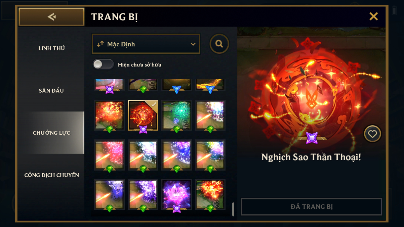Switch to the Sân Đấu tab
Viewport: 404px width, 227px height.
(x=51, y=91)
